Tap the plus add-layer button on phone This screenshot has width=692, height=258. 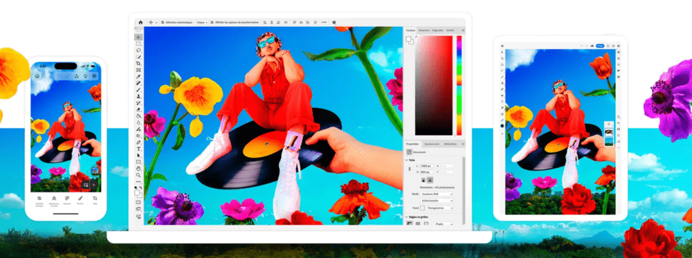(93, 185)
